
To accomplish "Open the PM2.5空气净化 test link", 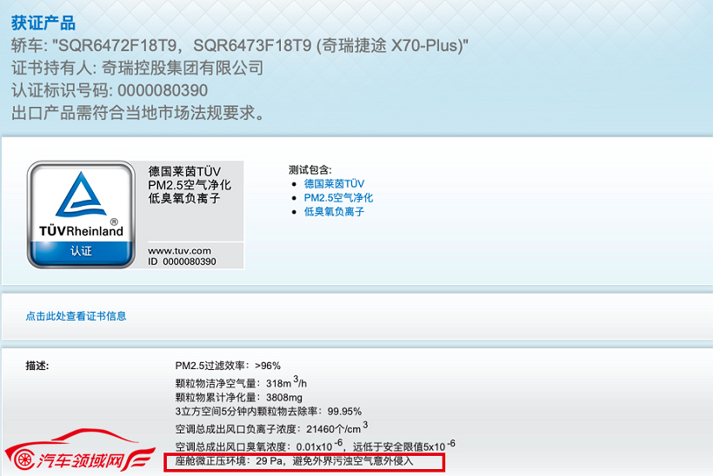I will 338,197.
